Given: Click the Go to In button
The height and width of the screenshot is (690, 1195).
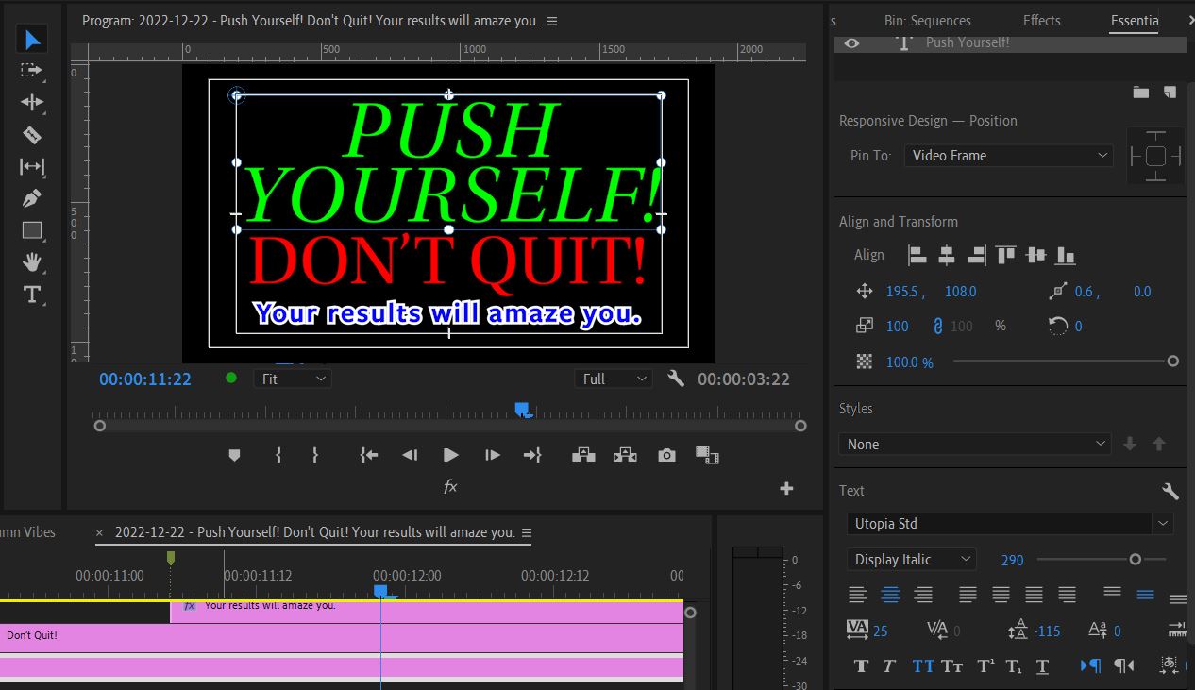Looking at the screenshot, I should (369, 455).
